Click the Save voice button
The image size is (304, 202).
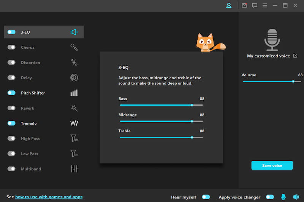(272, 165)
